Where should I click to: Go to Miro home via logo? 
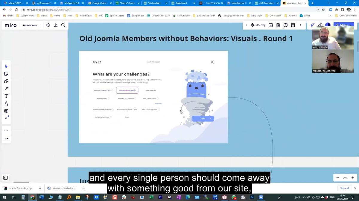click(11, 25)
